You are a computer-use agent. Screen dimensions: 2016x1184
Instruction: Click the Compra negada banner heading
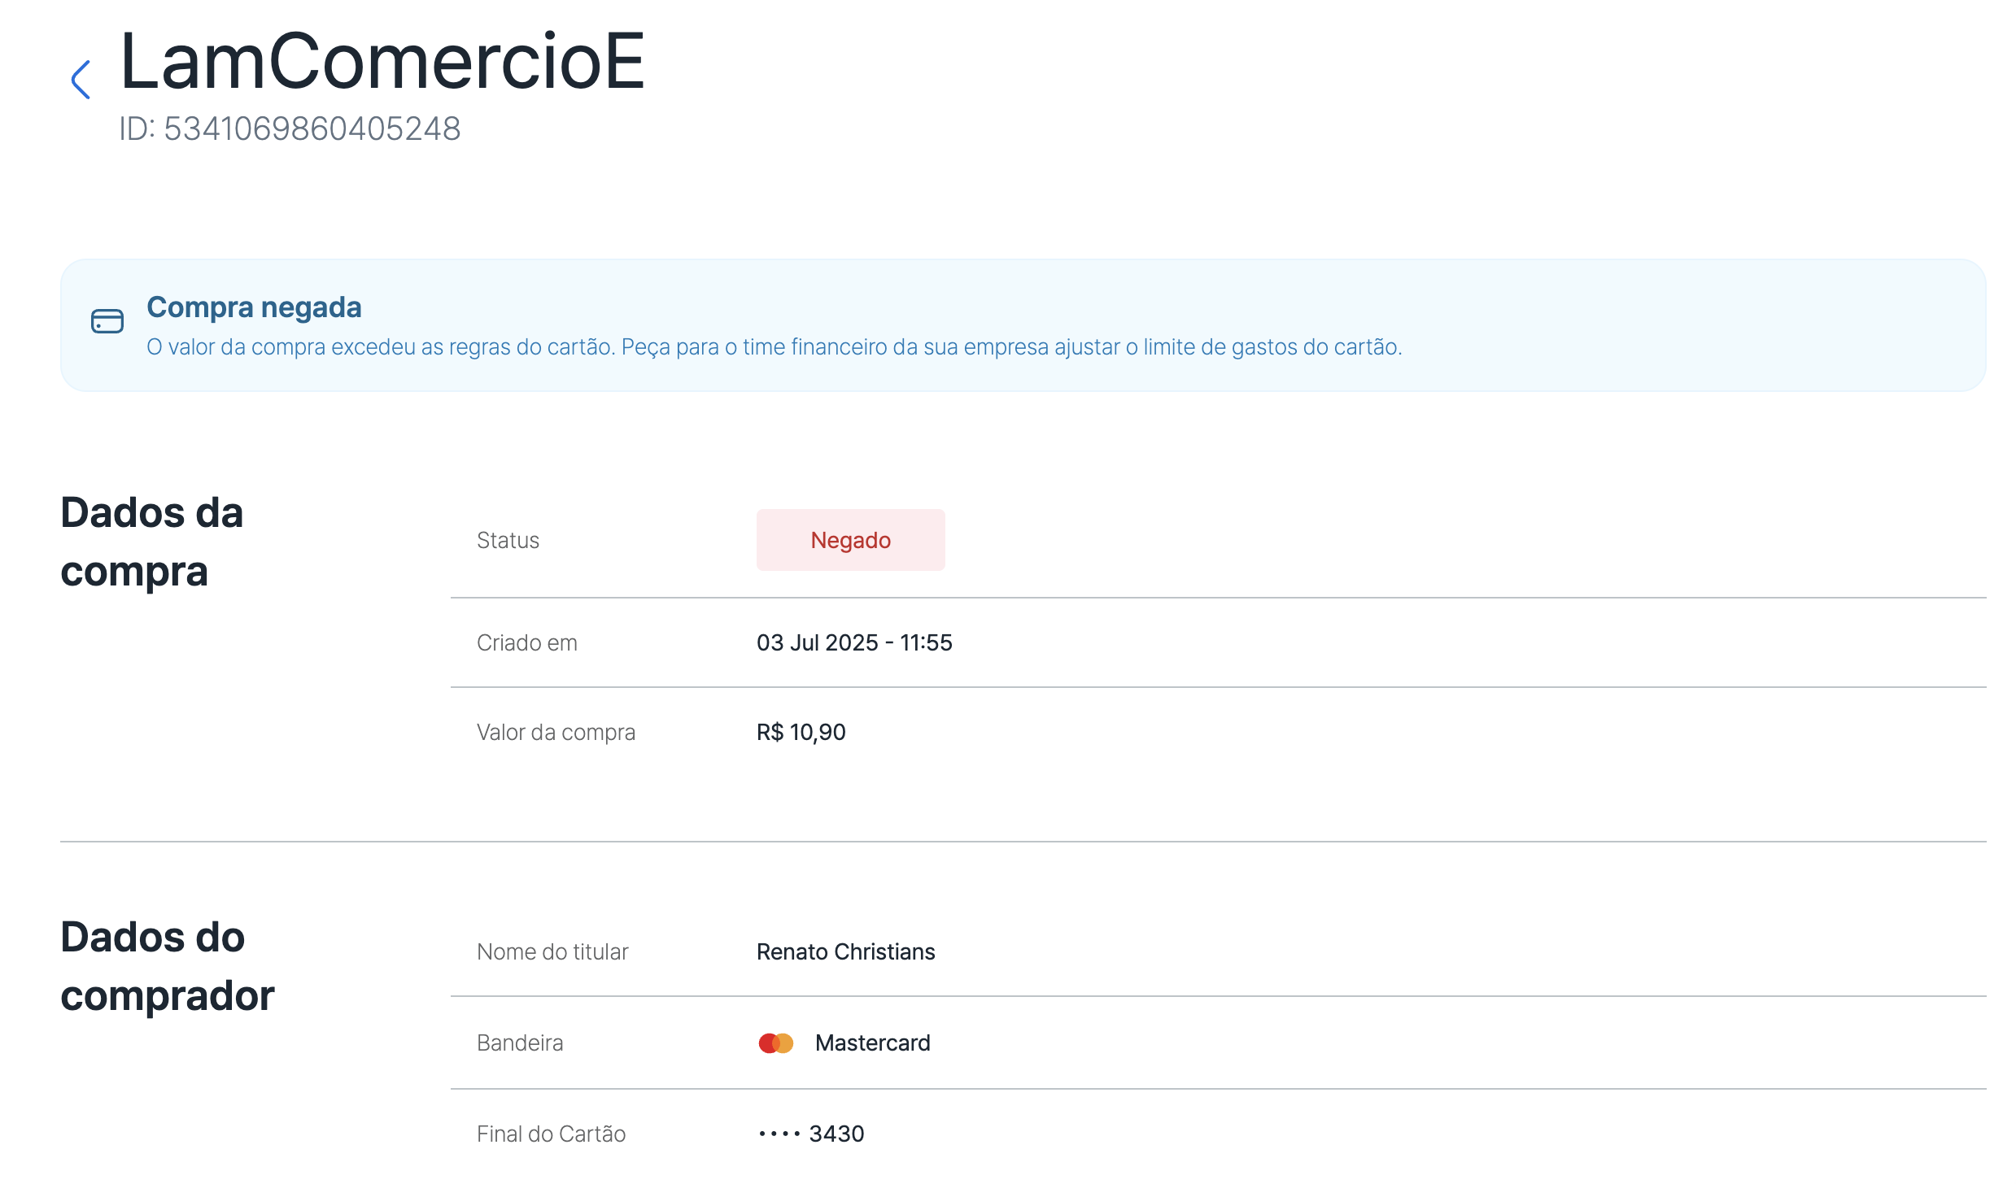pos(254,307)
